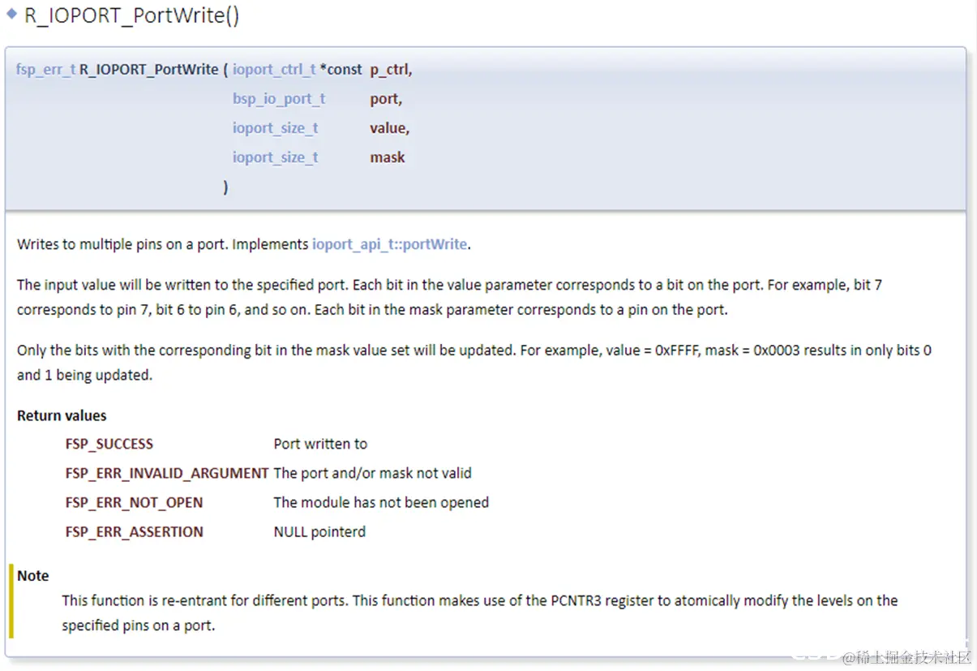Open ioport_size_t link for value parameter
The image size is (977, 671).
[x=275, y=128]
